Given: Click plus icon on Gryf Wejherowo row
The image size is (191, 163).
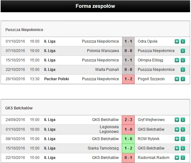Looking at the screenshot, I should pyautogui.click(x=177, y=120).
